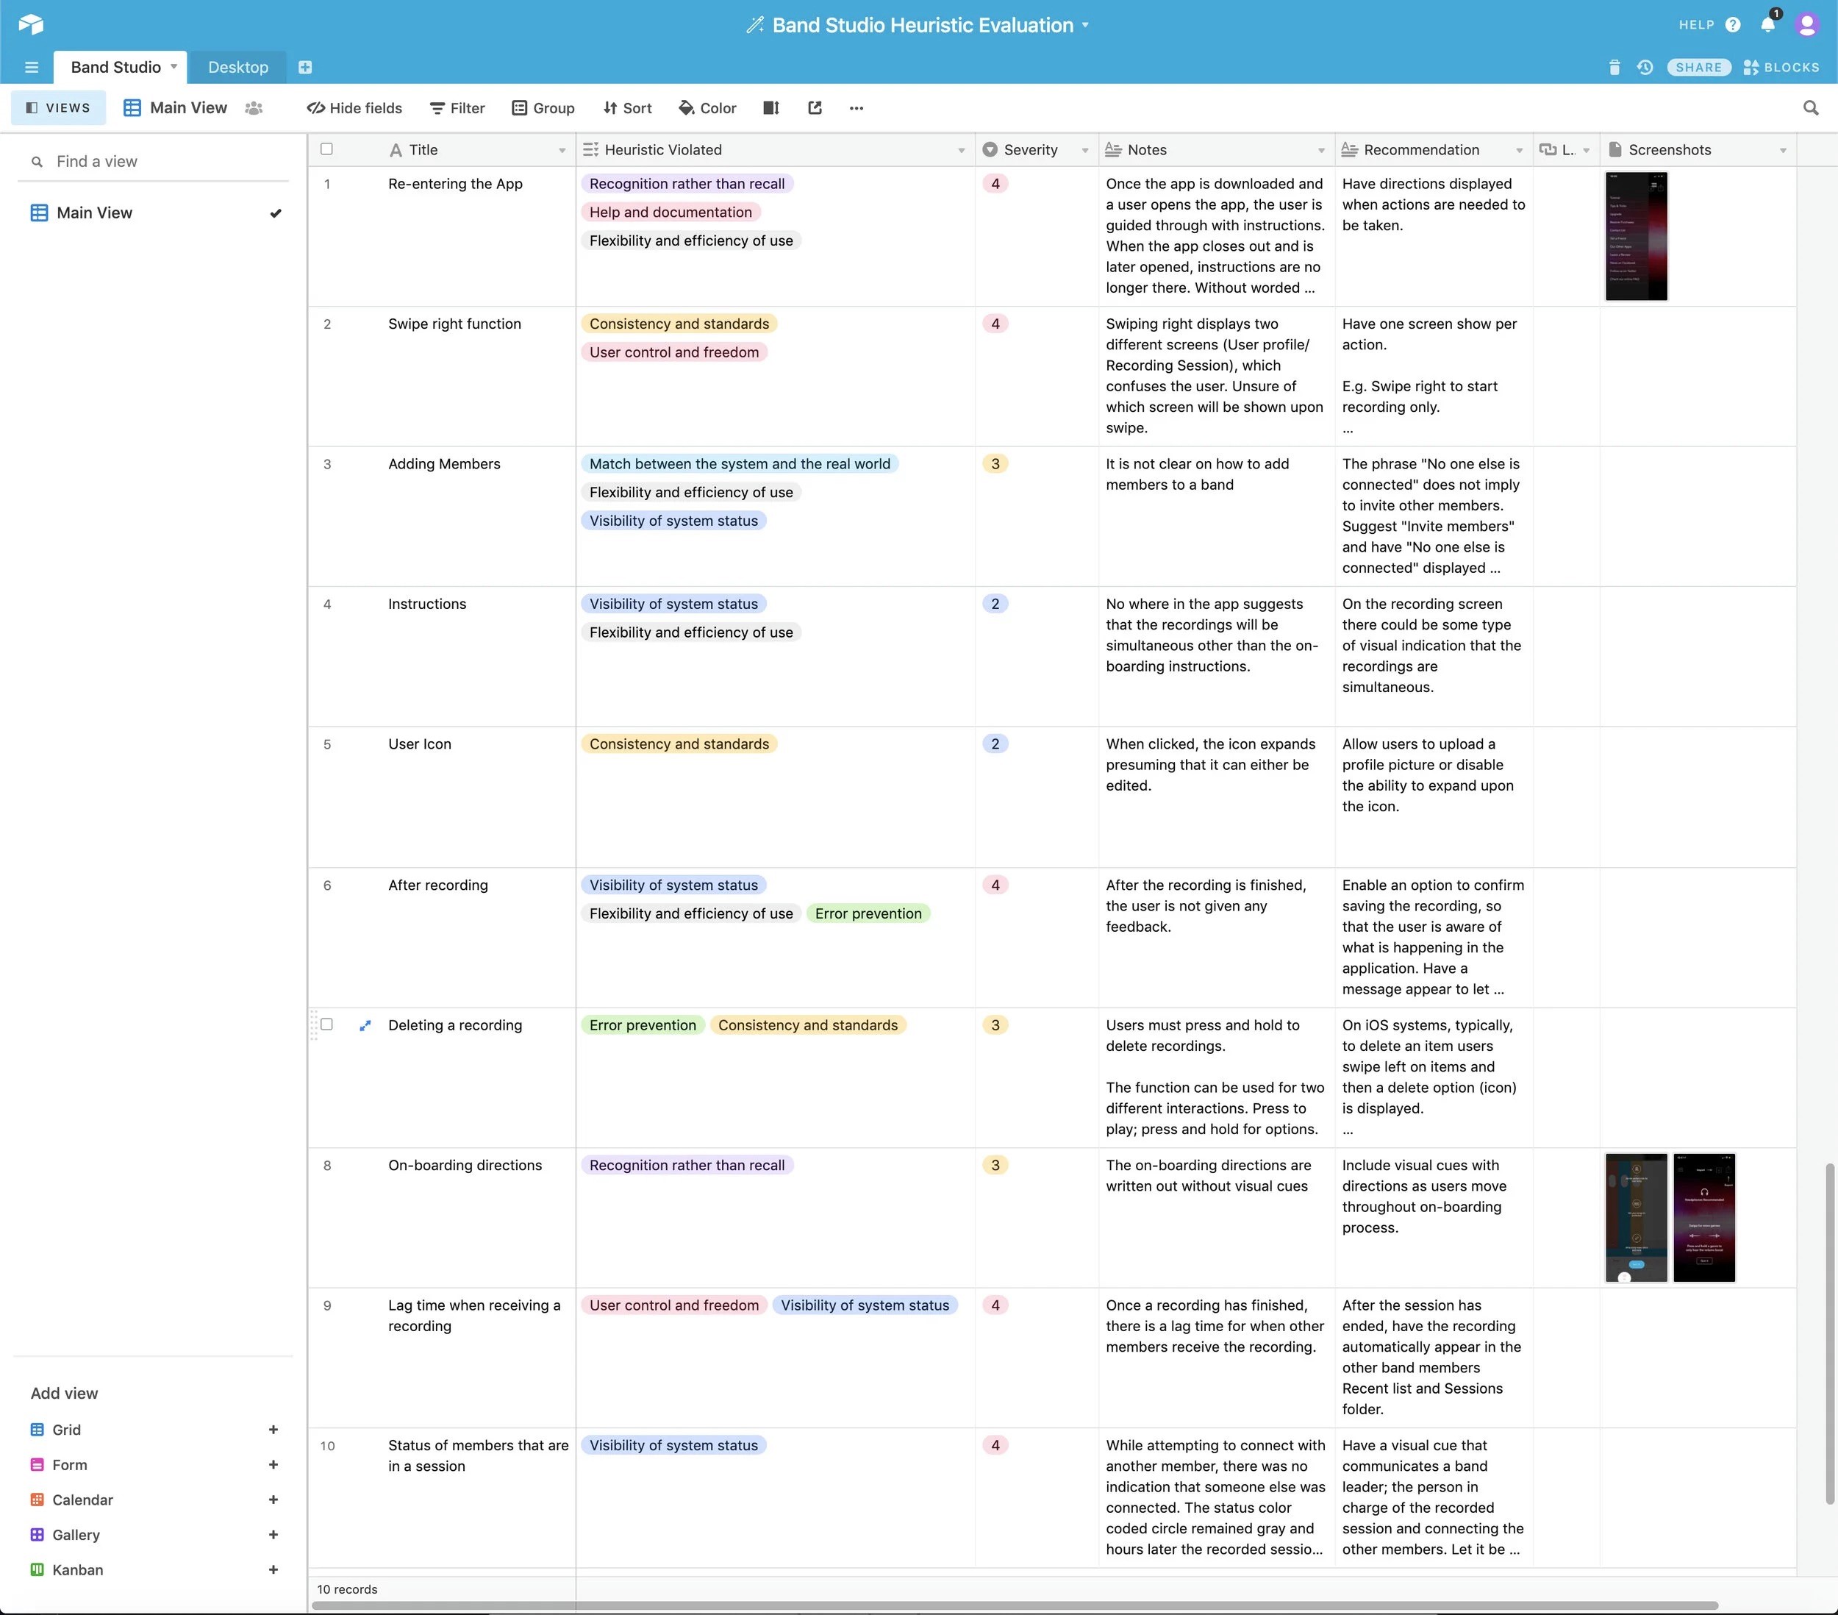Add a Form view
Viewport: 1838px width, 1615px height.
[154, 1465]
